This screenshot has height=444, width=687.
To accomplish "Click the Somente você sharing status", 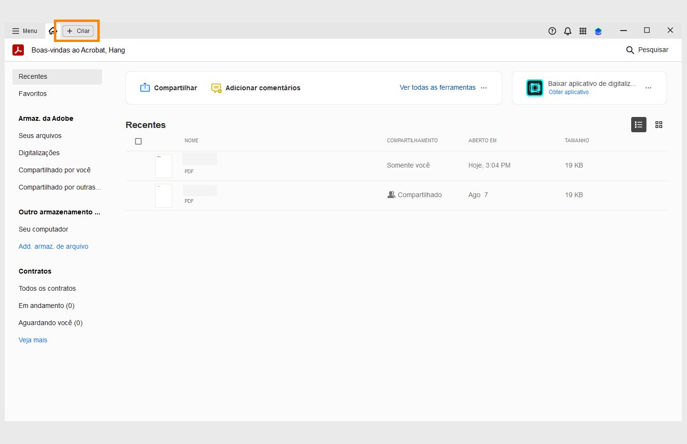I will [408, 166].
